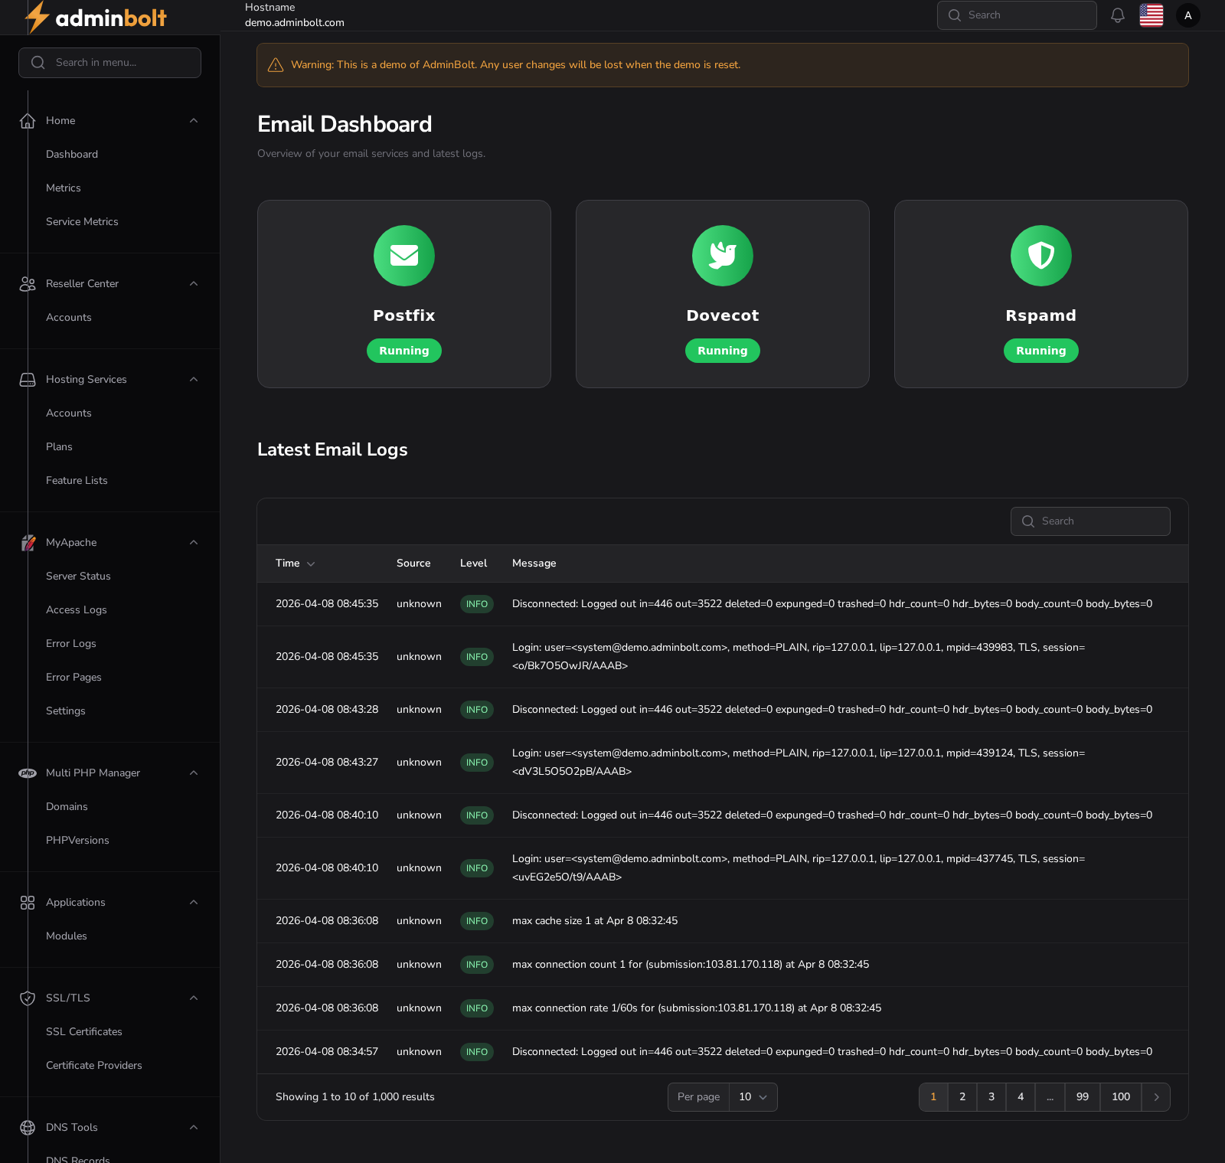The image size is (1225, 1163).
Task: Open Modules under Applications
Action: pos(67,936)
